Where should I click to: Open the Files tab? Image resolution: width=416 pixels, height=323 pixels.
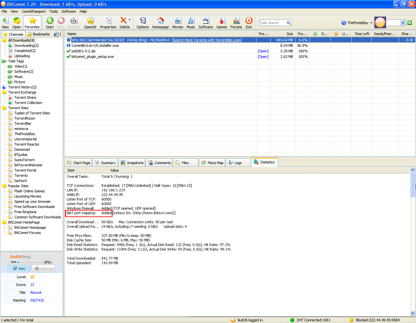185,163
